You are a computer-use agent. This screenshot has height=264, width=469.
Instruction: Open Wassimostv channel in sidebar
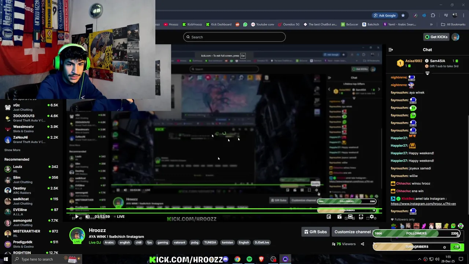click(31, 129)
